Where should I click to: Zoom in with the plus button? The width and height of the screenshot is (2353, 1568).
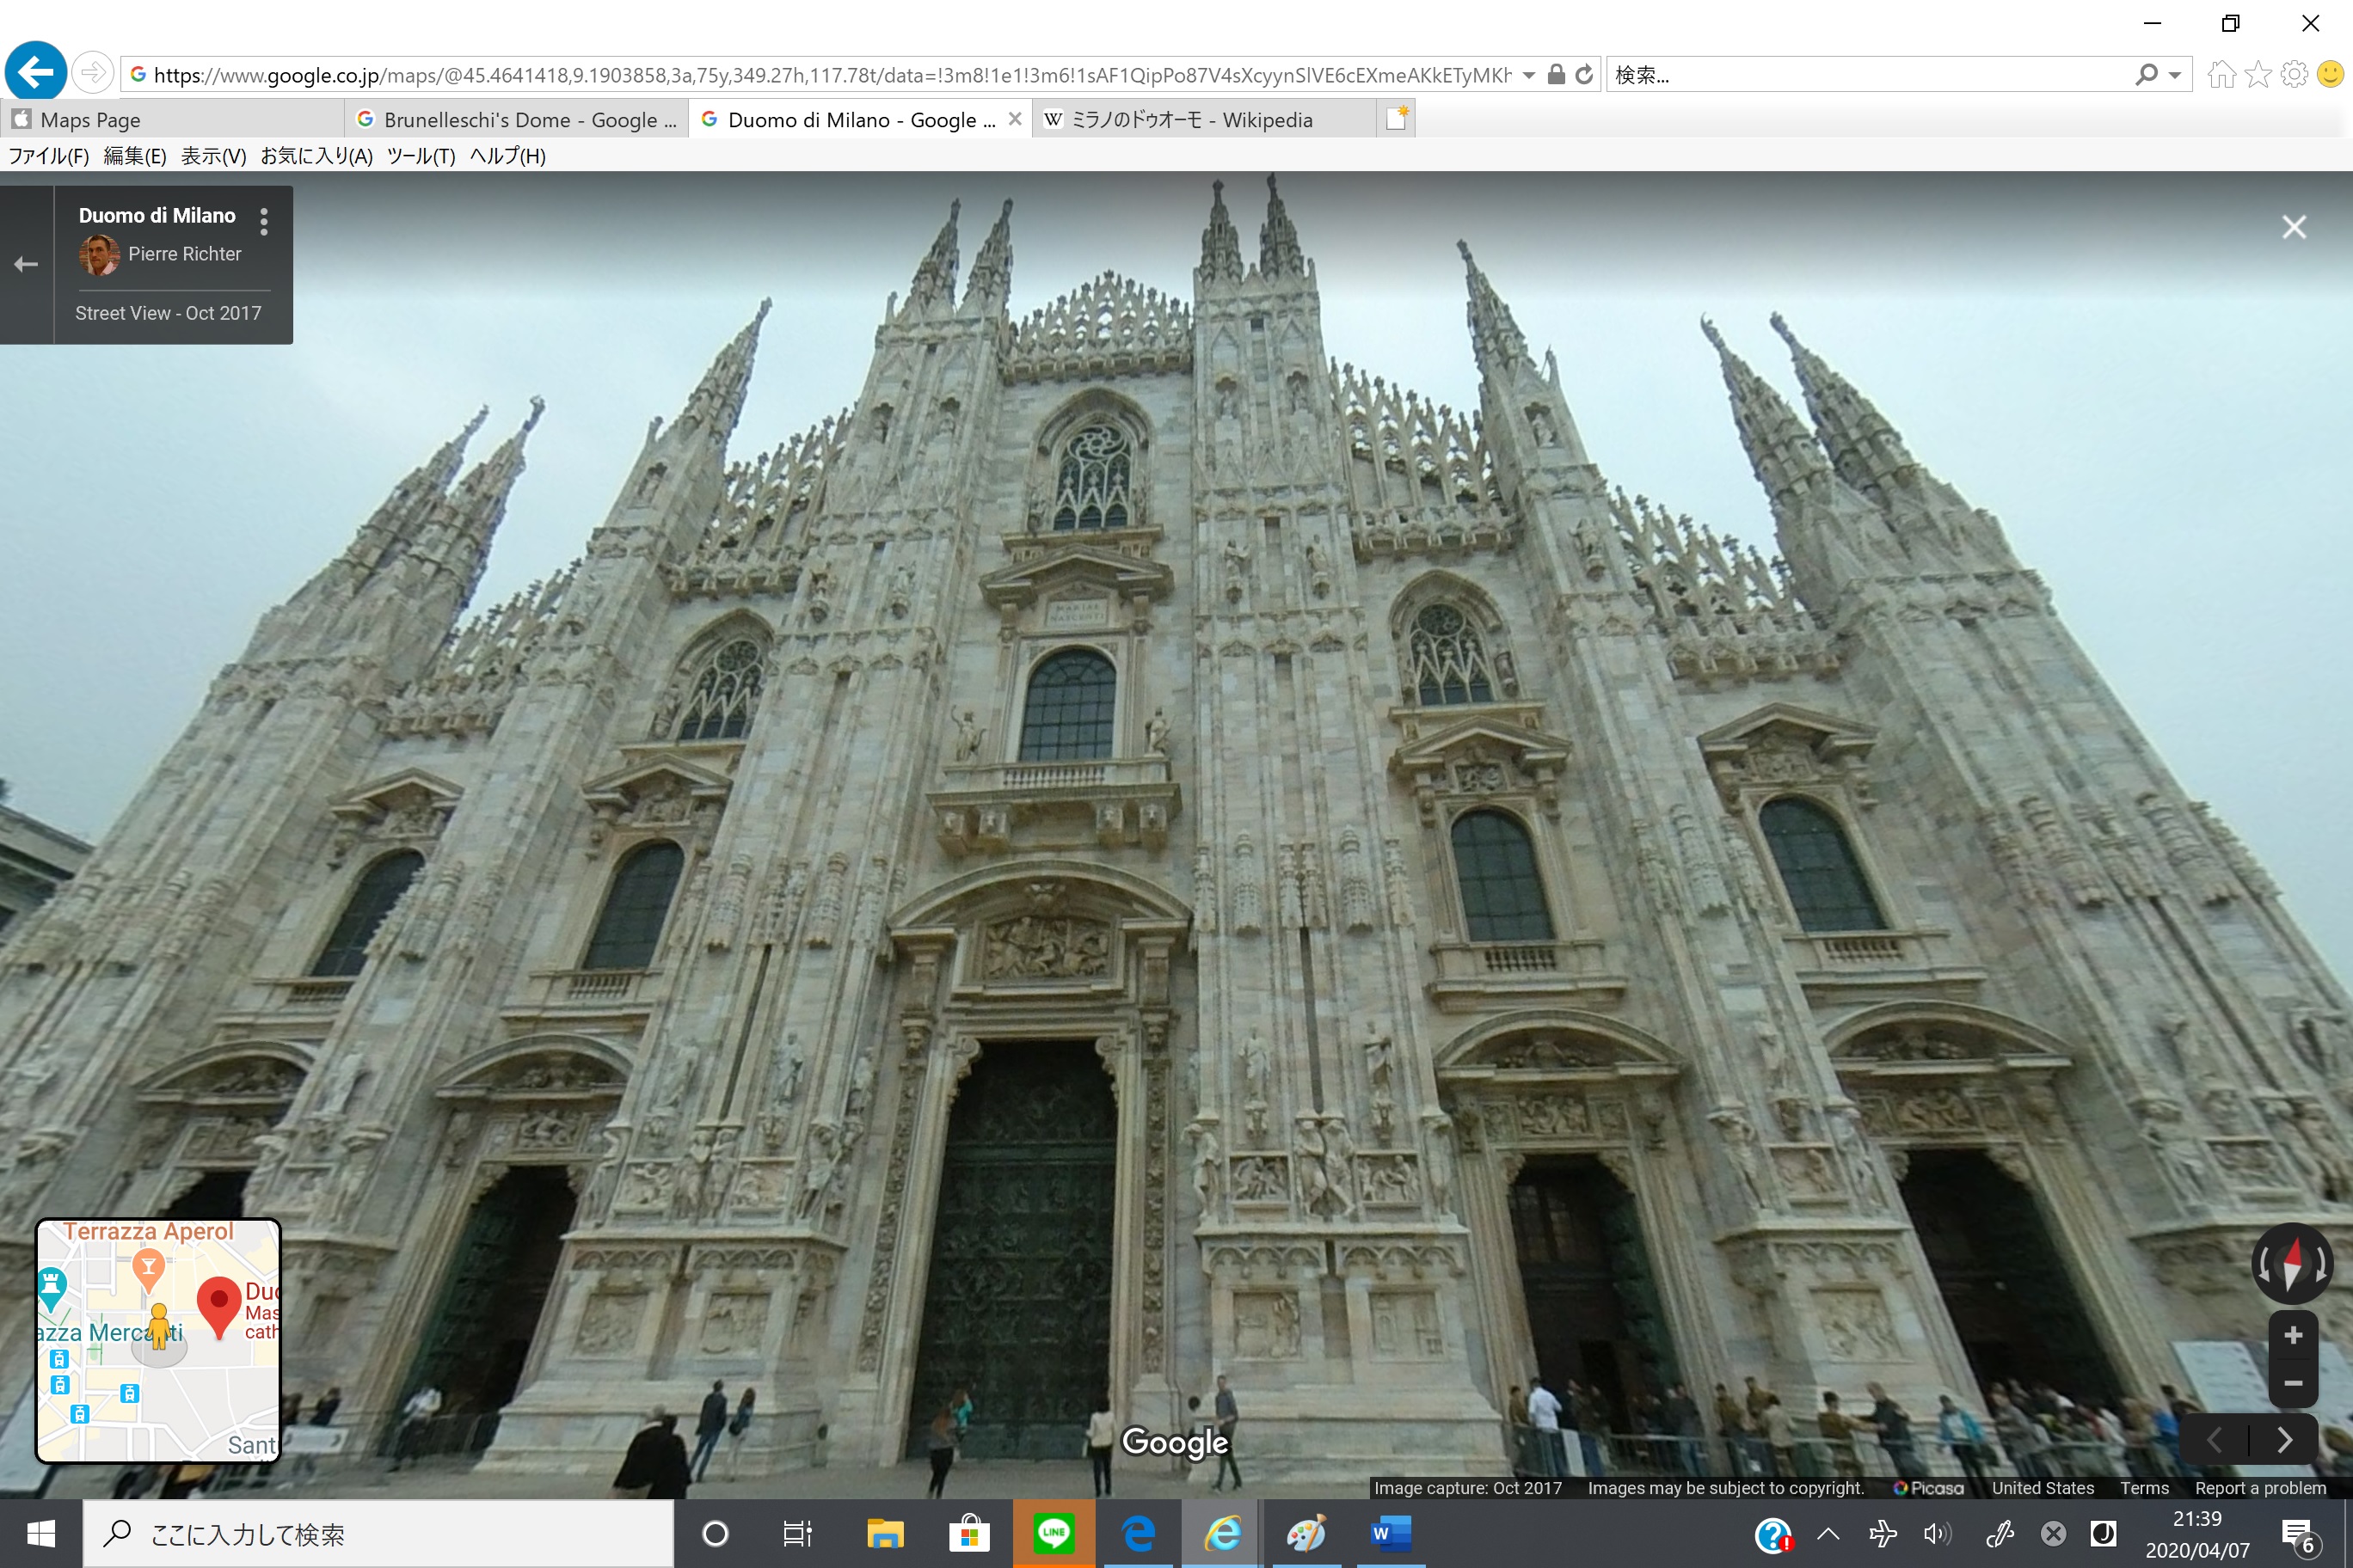pos(2293,1336)
